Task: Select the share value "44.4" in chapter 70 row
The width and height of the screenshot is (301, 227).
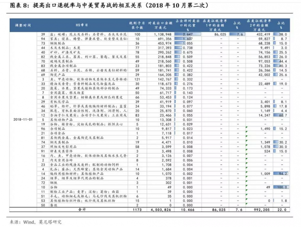Action: coord(283,61)
